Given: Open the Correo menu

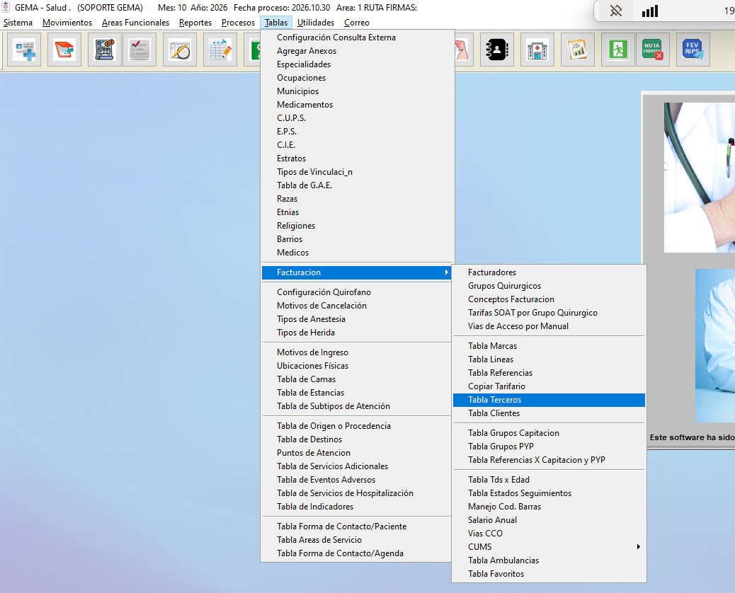Looking at the screenshot, I should click(357, 23).
